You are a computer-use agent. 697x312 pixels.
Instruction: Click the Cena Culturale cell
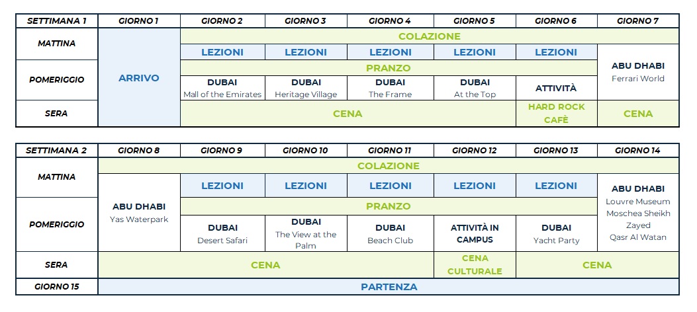475,265
